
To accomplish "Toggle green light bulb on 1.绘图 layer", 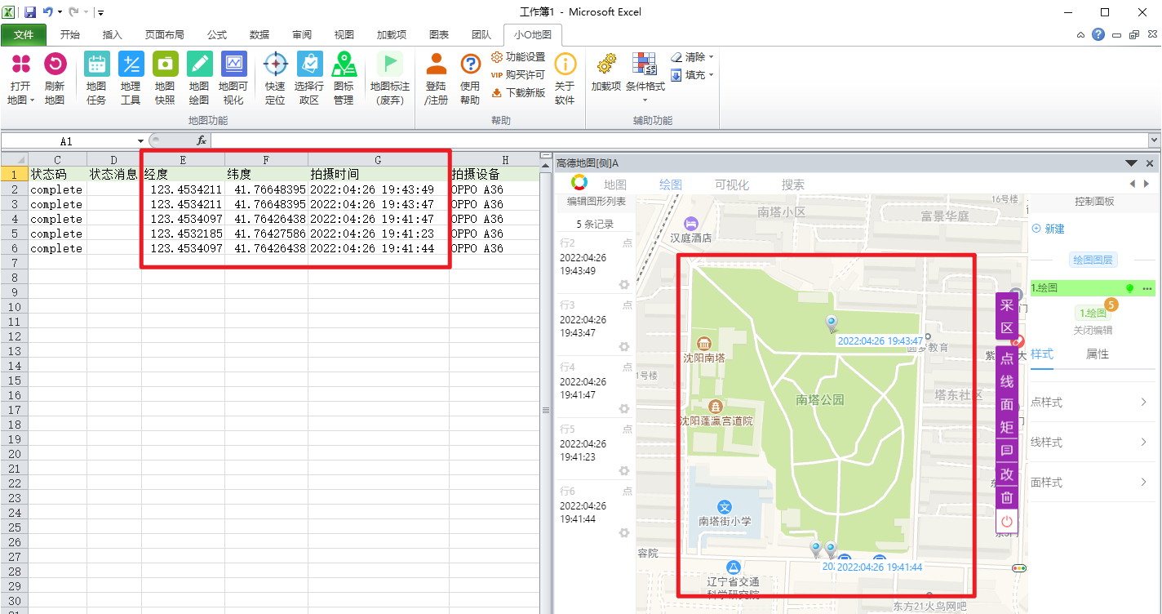I will coord(1130,288).
